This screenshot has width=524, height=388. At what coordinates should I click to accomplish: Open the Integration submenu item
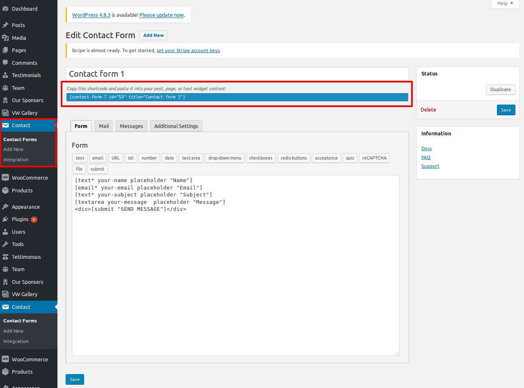pyautogui.click(x=16, y=160)
